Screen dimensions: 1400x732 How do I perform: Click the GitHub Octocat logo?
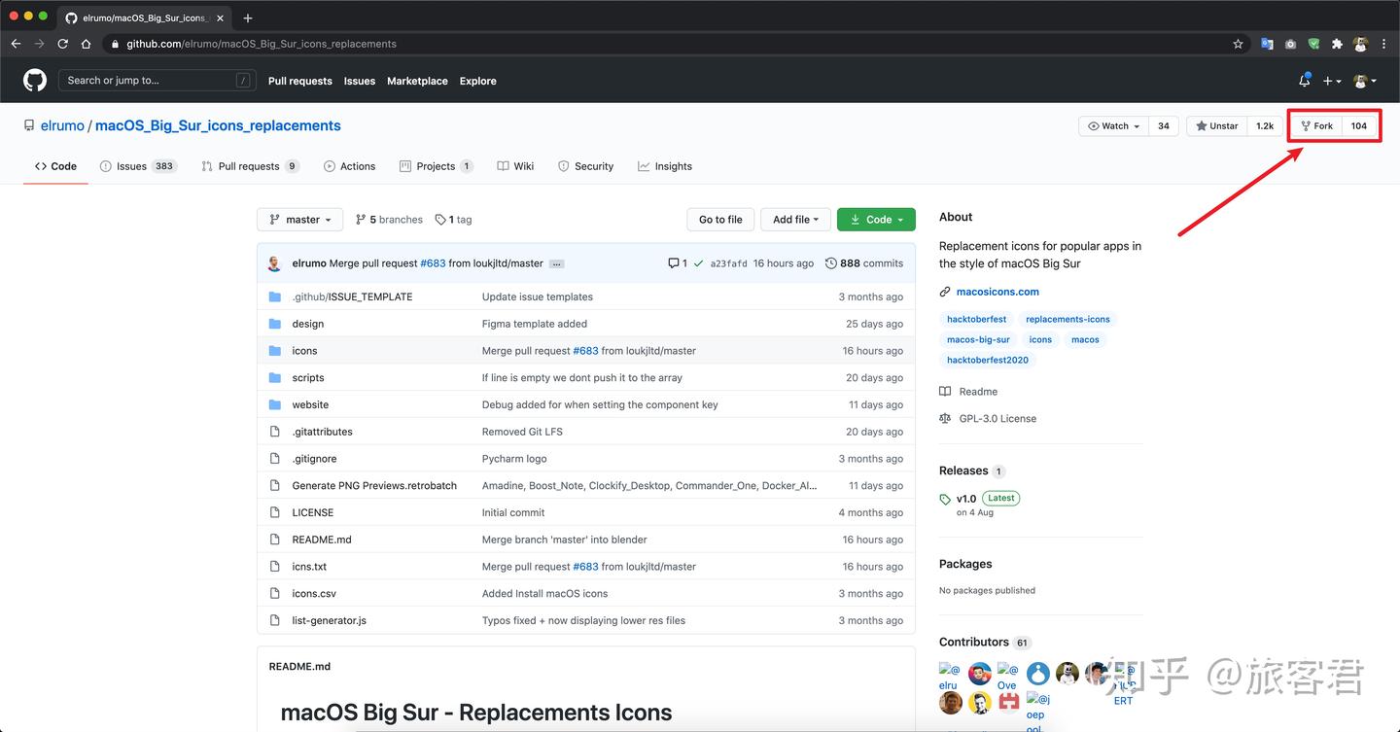click(35, 81)
